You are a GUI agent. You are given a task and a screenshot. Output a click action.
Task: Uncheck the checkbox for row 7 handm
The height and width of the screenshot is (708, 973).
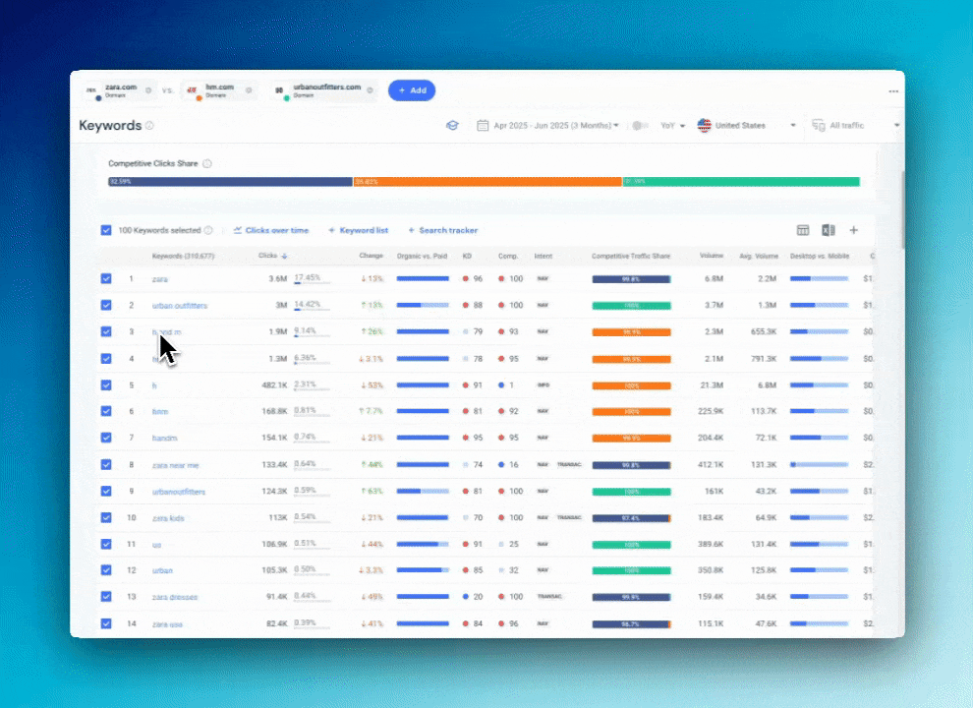106,438
